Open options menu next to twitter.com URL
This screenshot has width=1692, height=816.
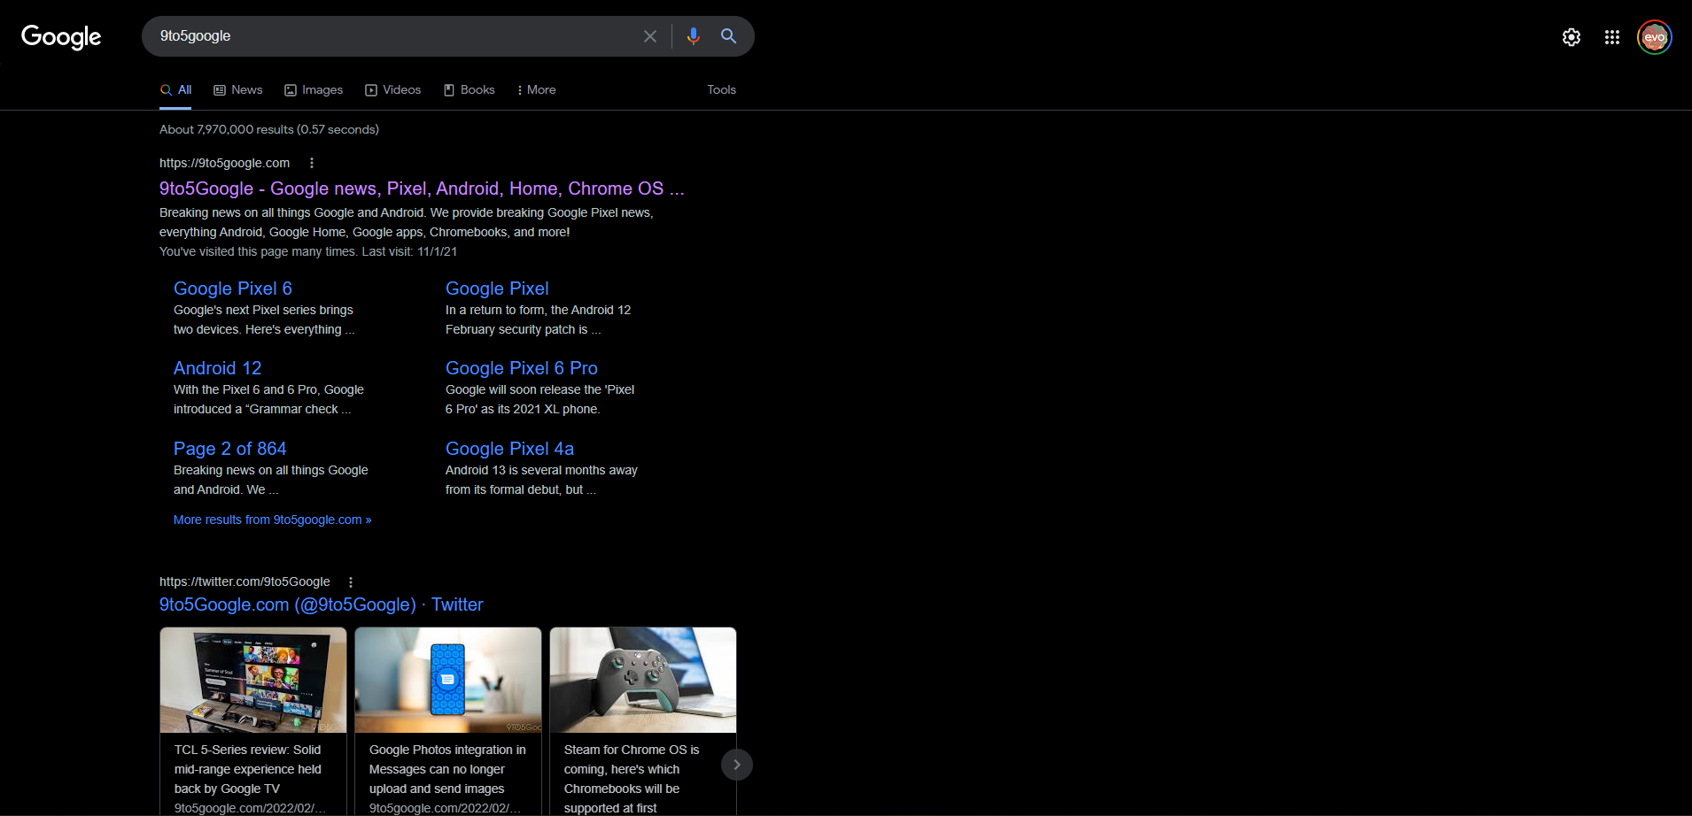[x=351, y=582]
